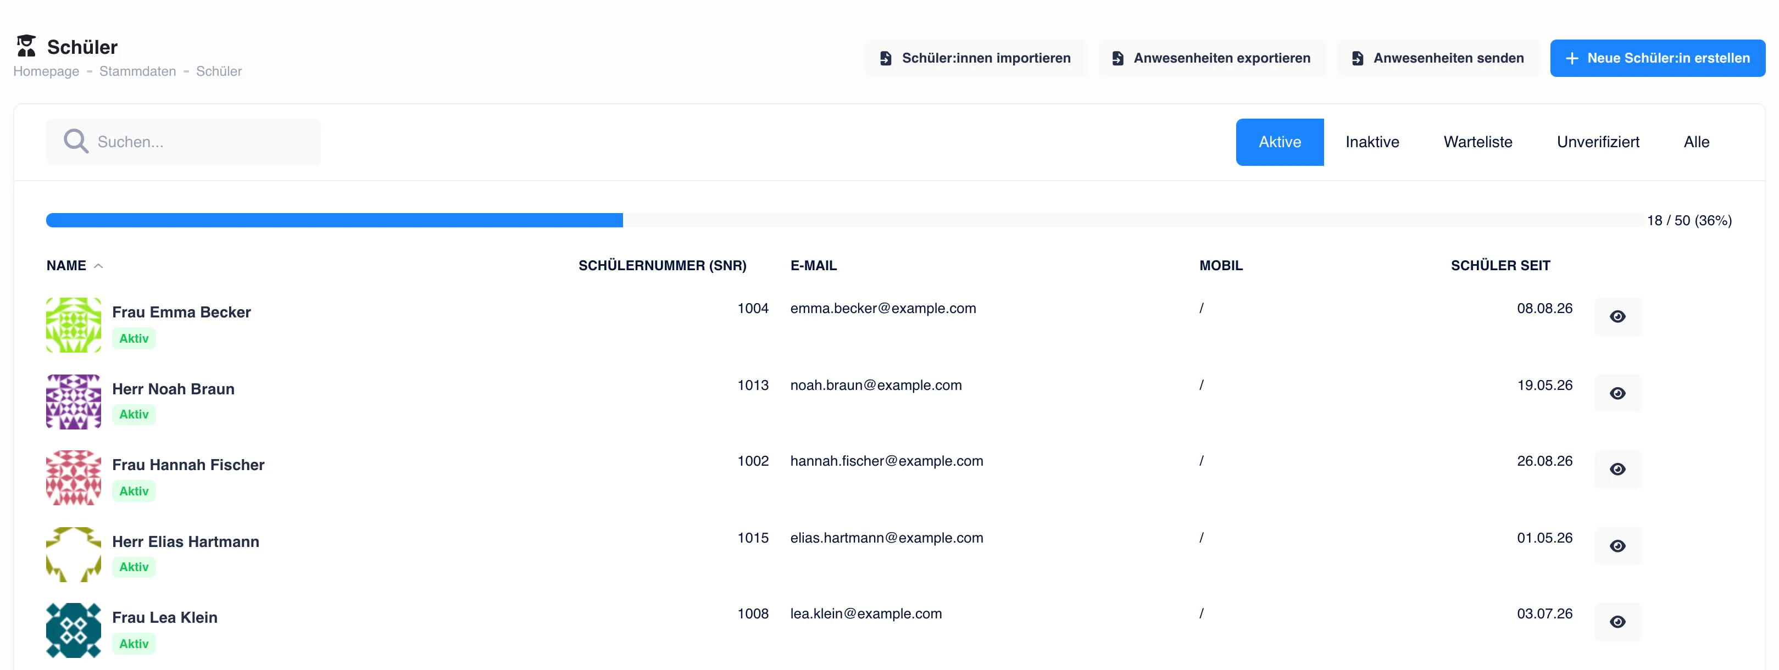
Task: Click Lea Klein's teal avatar
Action: [73, 630]
